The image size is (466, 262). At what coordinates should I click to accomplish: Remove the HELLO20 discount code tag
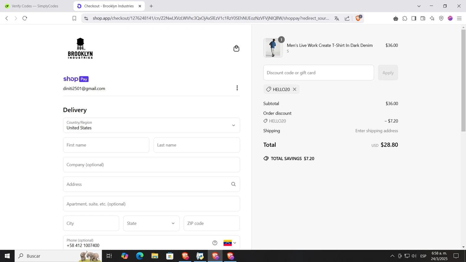tap(295, 89)
